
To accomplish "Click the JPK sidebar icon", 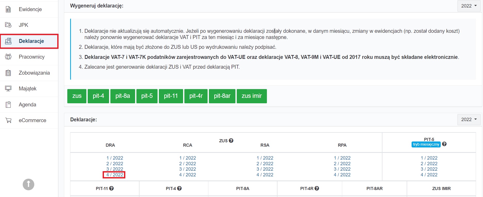I will pyautogui.click(x=8, y=25).
